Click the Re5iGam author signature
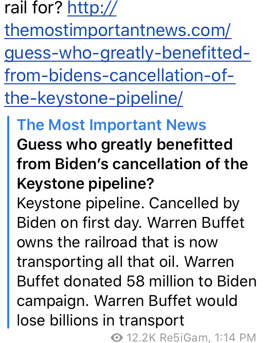266x343 pixels. tap(185, 337)
